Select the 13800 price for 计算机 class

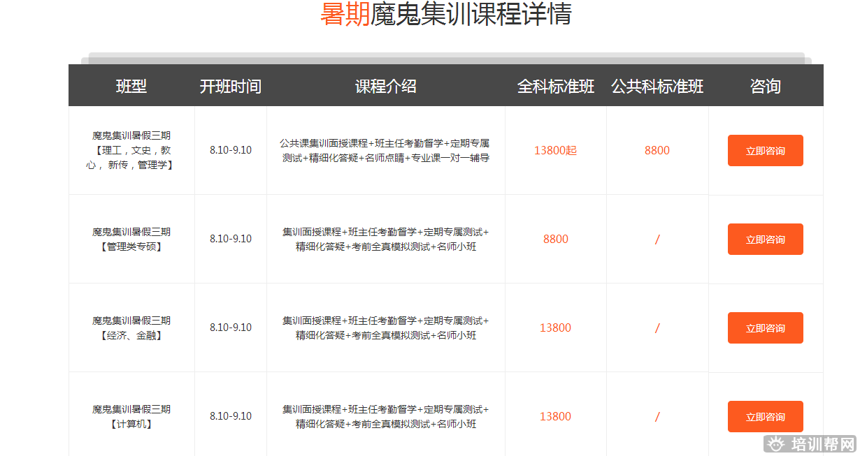[555, 416]
